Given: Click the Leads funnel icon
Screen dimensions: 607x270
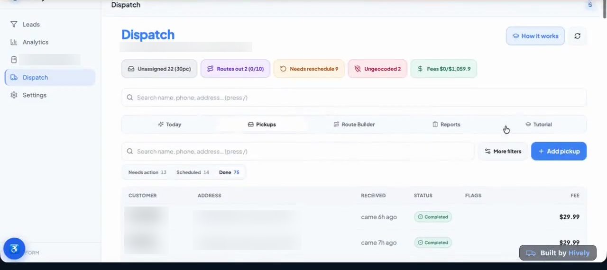Looking at the screenshot, I should [x=14, y=24].
